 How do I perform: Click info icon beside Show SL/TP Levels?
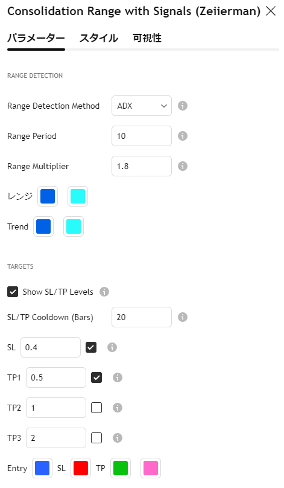pos(104,292)
